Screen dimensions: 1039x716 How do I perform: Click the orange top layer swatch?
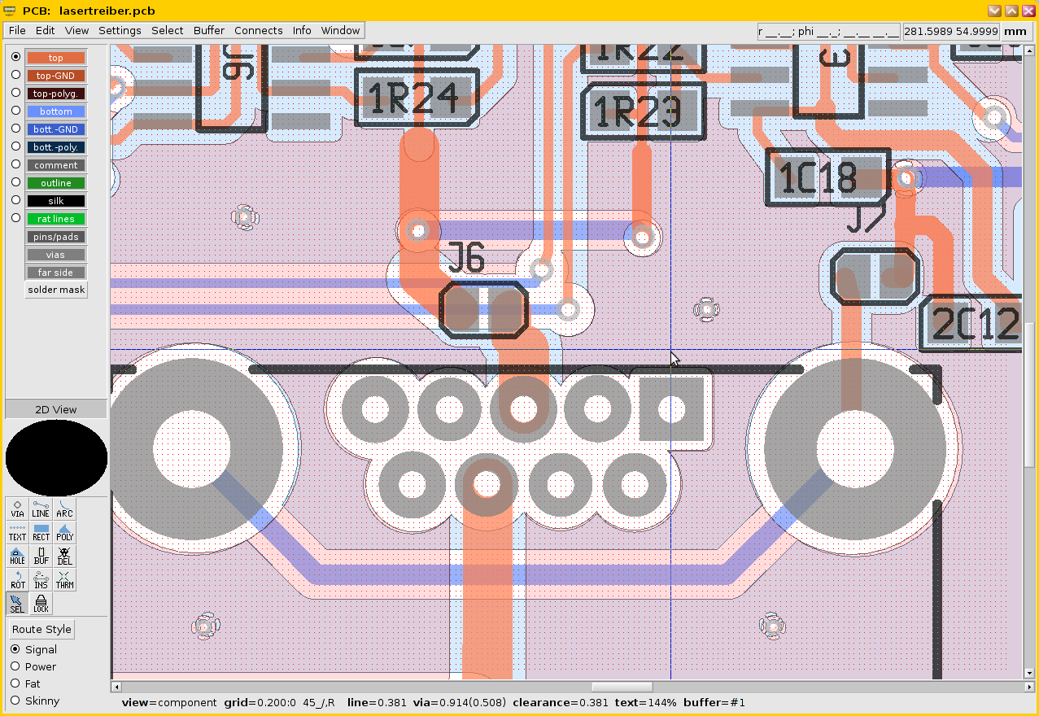55,58
